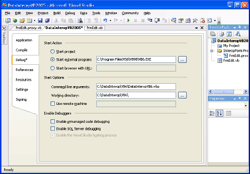Viewport: 250px width, 174px height.
Task: Open the Community menu
Action: coord(130,13)
